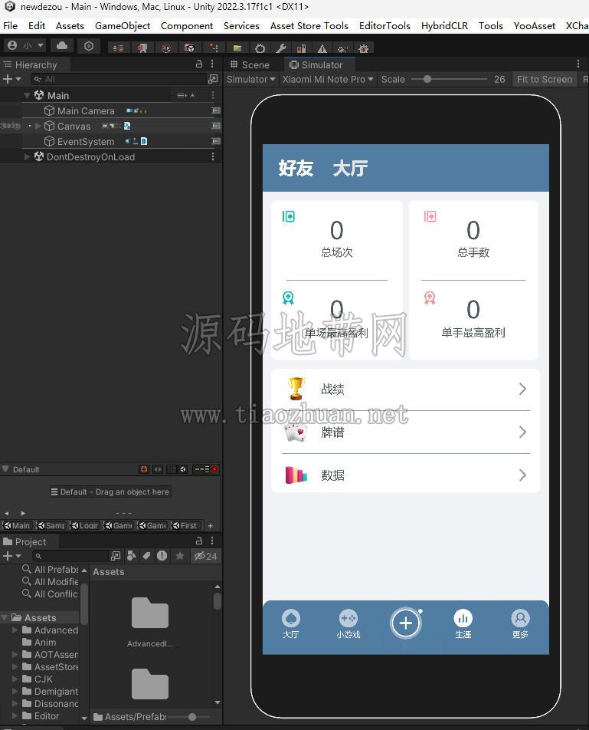
Task: Click the yellow folder toolbar icon
Action: 237,48
